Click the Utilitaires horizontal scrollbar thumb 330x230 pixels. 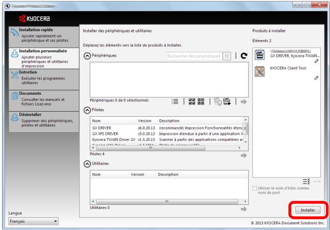167,201
